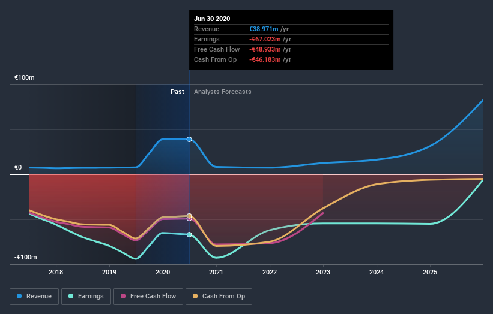Click the -€48.933m free cash flow value

(x=265, y=49)
